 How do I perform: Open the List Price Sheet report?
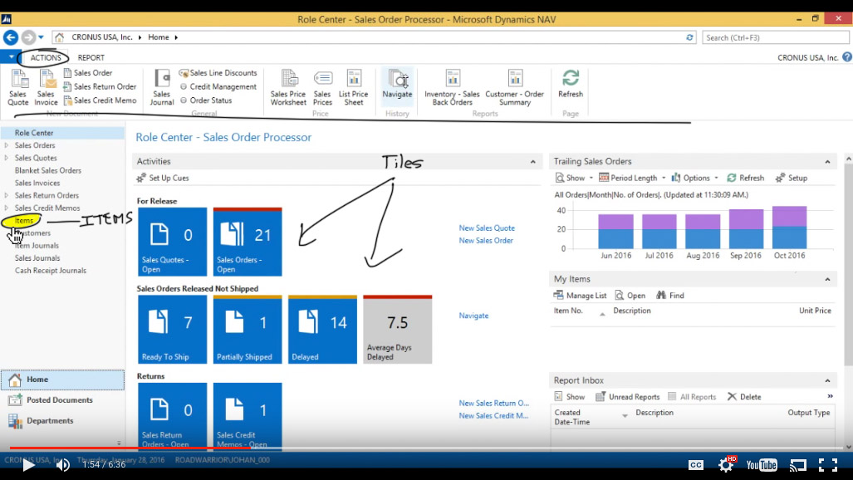point(354,87)
